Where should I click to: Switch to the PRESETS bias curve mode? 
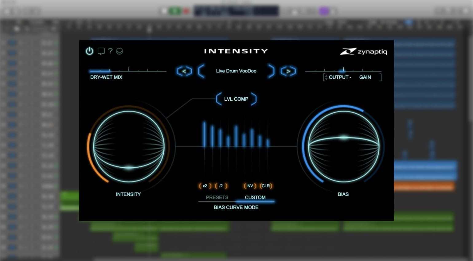pyautogui.click(x=217, y=197)
